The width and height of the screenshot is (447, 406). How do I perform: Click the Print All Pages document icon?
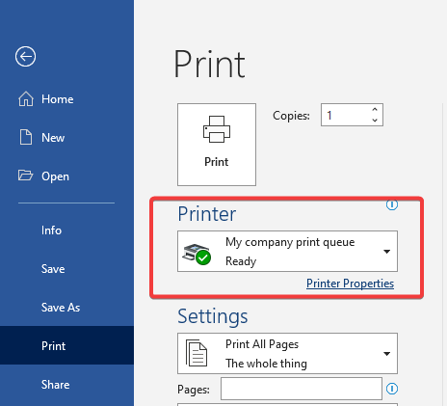(197, 353)
